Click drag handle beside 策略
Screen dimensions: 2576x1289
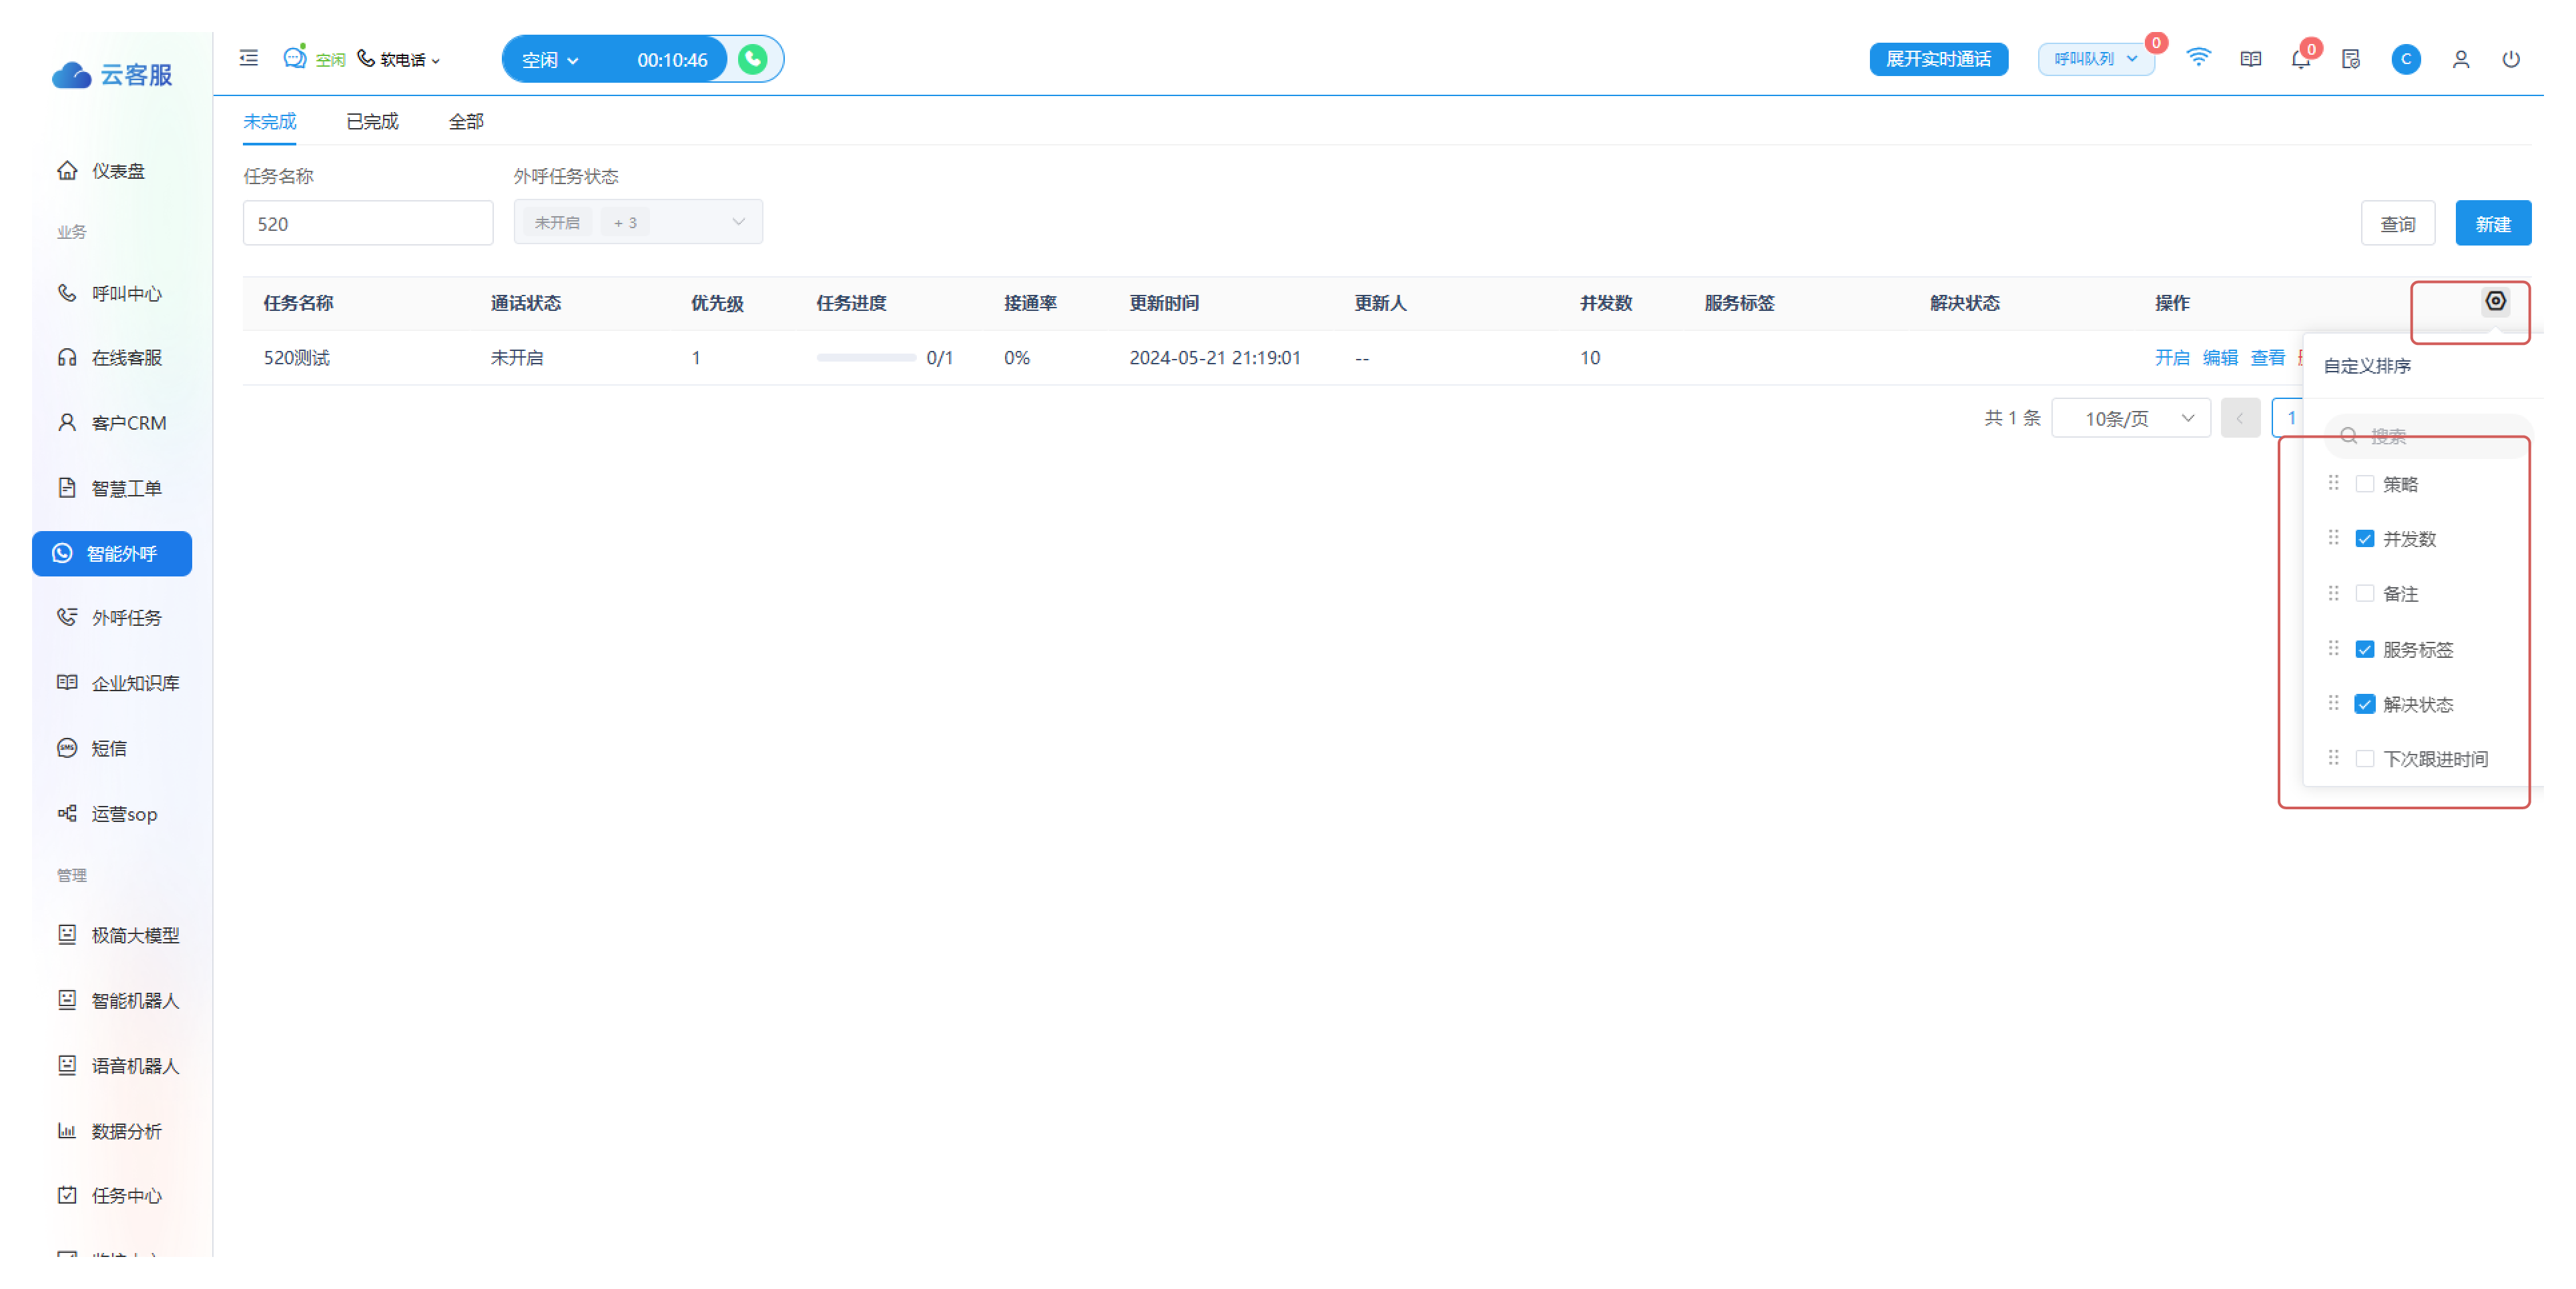coord(2333,483)
